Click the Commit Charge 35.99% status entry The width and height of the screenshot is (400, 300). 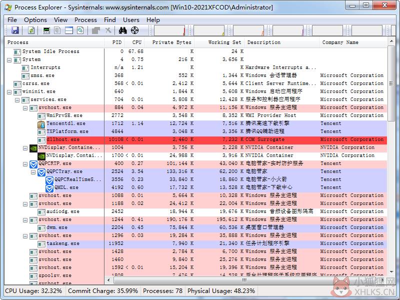[x=103, y=291]
